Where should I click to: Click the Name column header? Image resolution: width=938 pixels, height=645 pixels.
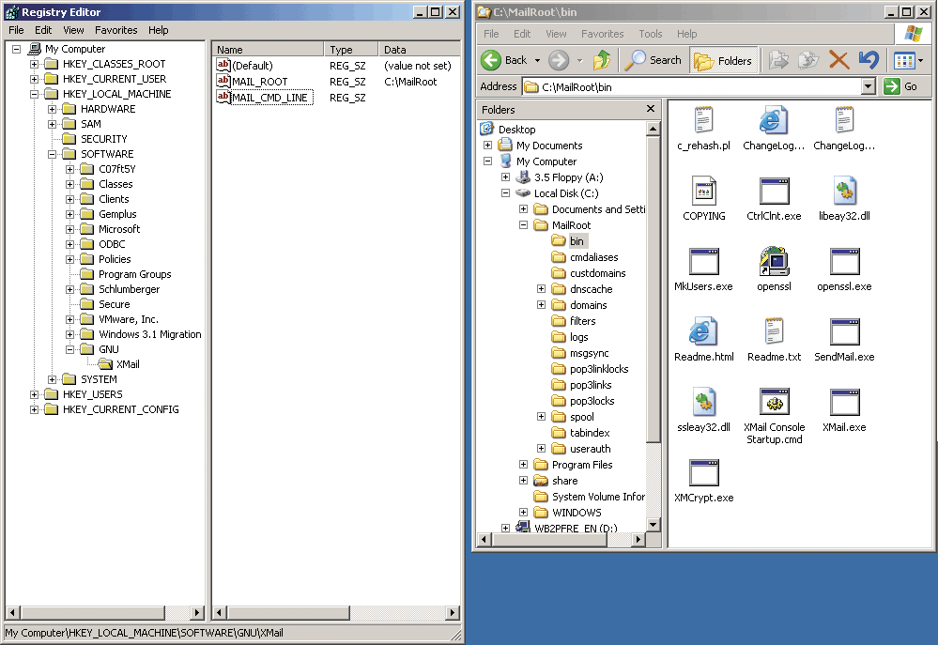(268, 50)
